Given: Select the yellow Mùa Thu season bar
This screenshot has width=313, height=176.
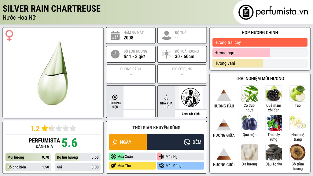Looking at the screenshot, I should (x=132, y=166).
